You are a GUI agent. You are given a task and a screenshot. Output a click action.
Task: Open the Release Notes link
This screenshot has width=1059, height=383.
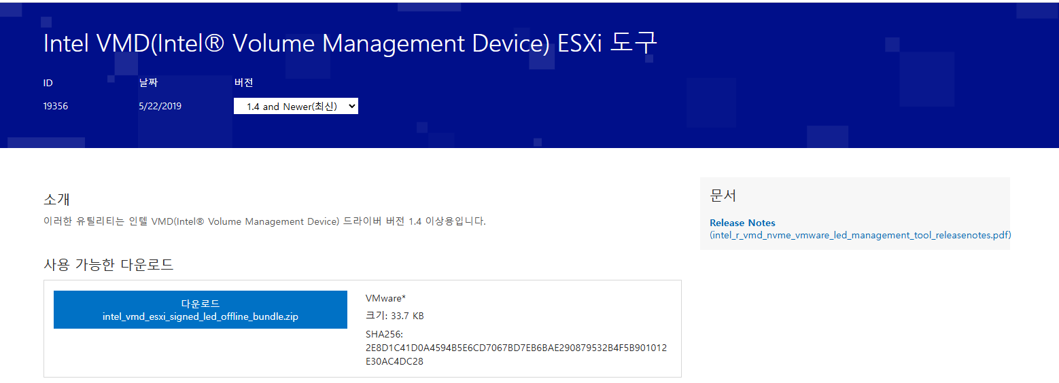742,223
